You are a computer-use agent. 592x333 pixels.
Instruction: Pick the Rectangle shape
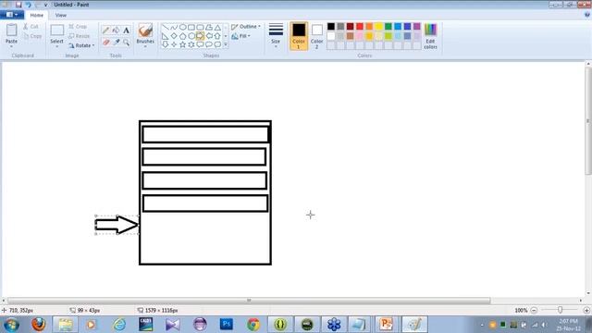tap(191, 27)
